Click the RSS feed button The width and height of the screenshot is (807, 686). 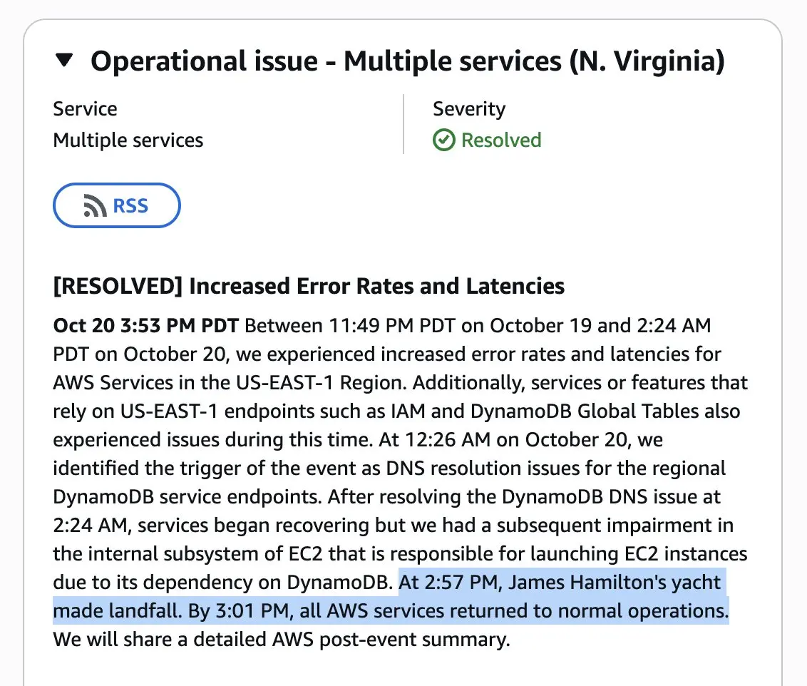[x=117, y=205]
